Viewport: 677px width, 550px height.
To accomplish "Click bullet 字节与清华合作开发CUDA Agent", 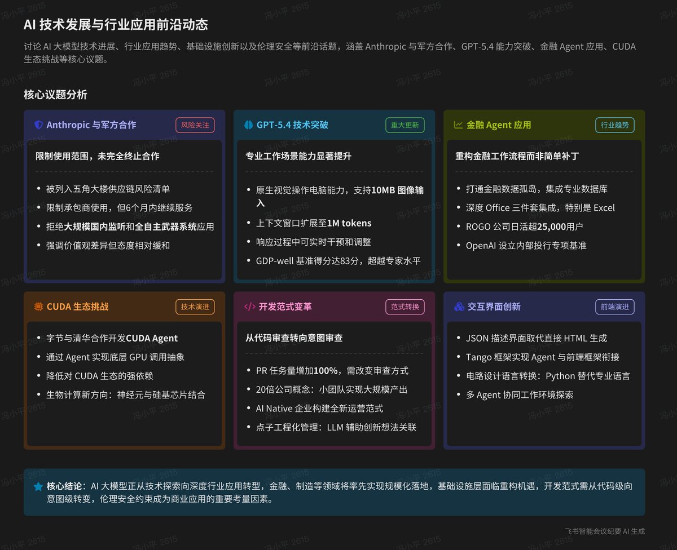I will tap(112, 338).
